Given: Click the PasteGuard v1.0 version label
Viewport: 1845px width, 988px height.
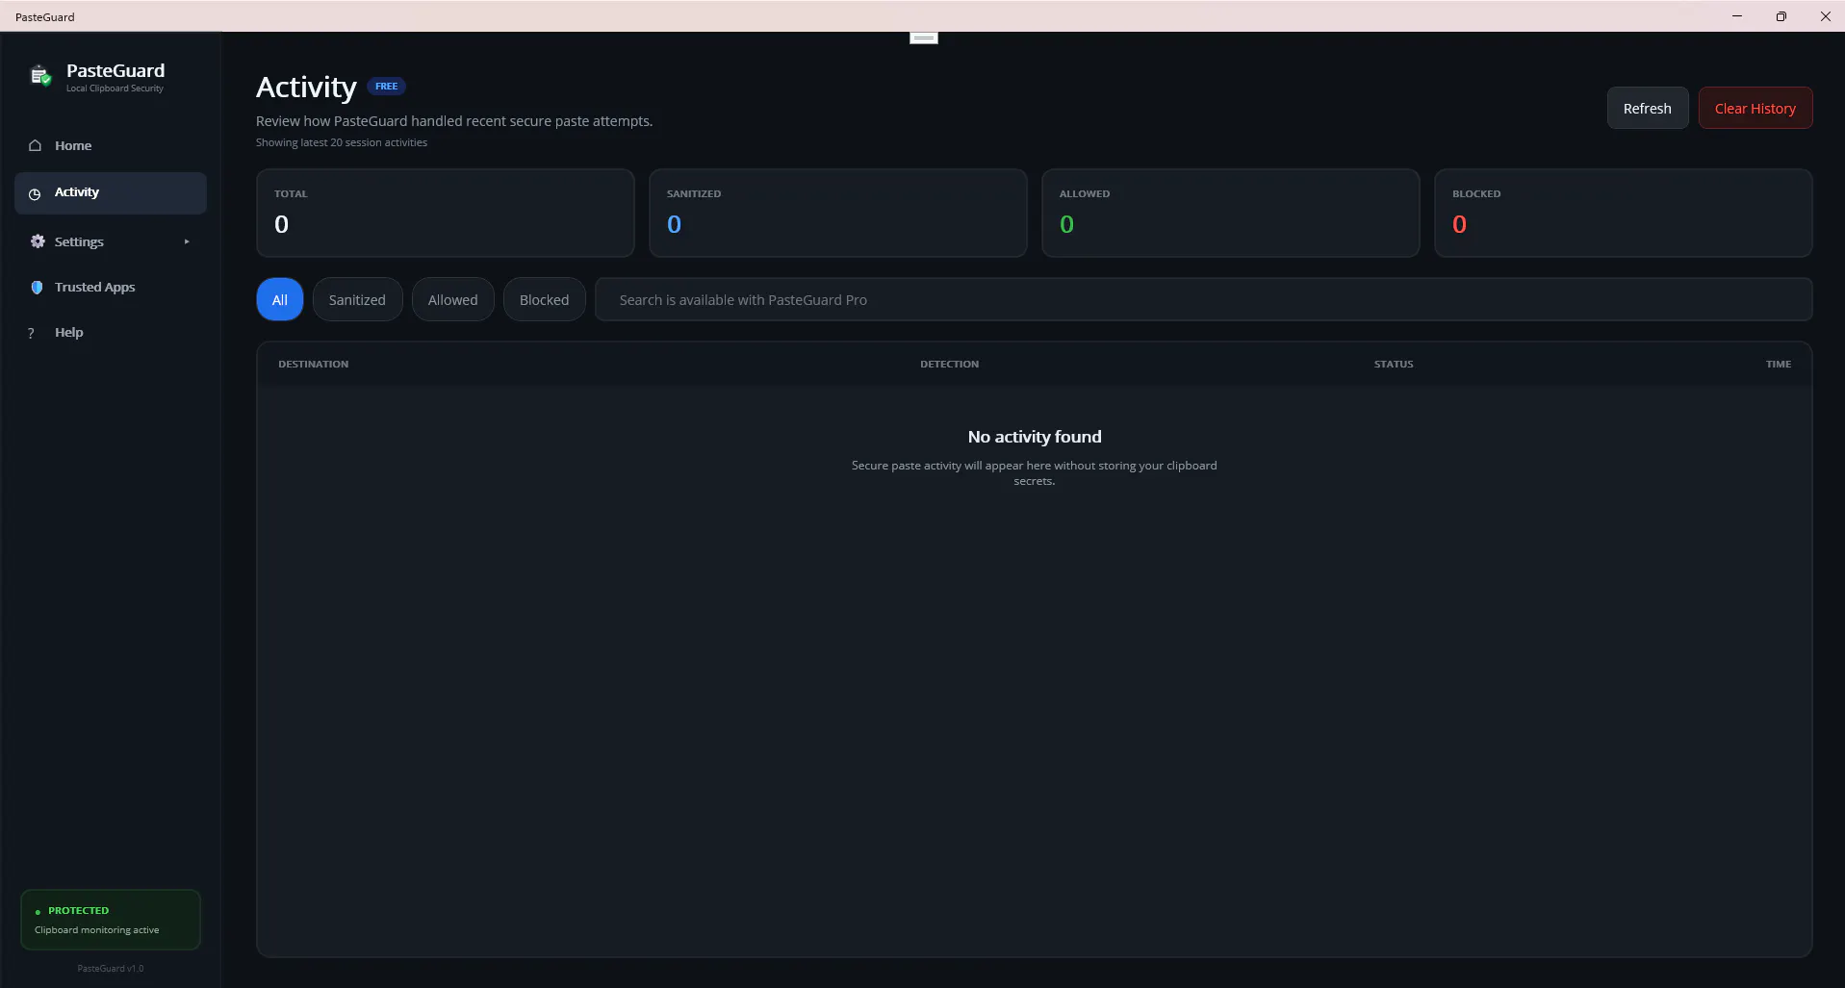Looking at the screenshot, I should 111,969.
